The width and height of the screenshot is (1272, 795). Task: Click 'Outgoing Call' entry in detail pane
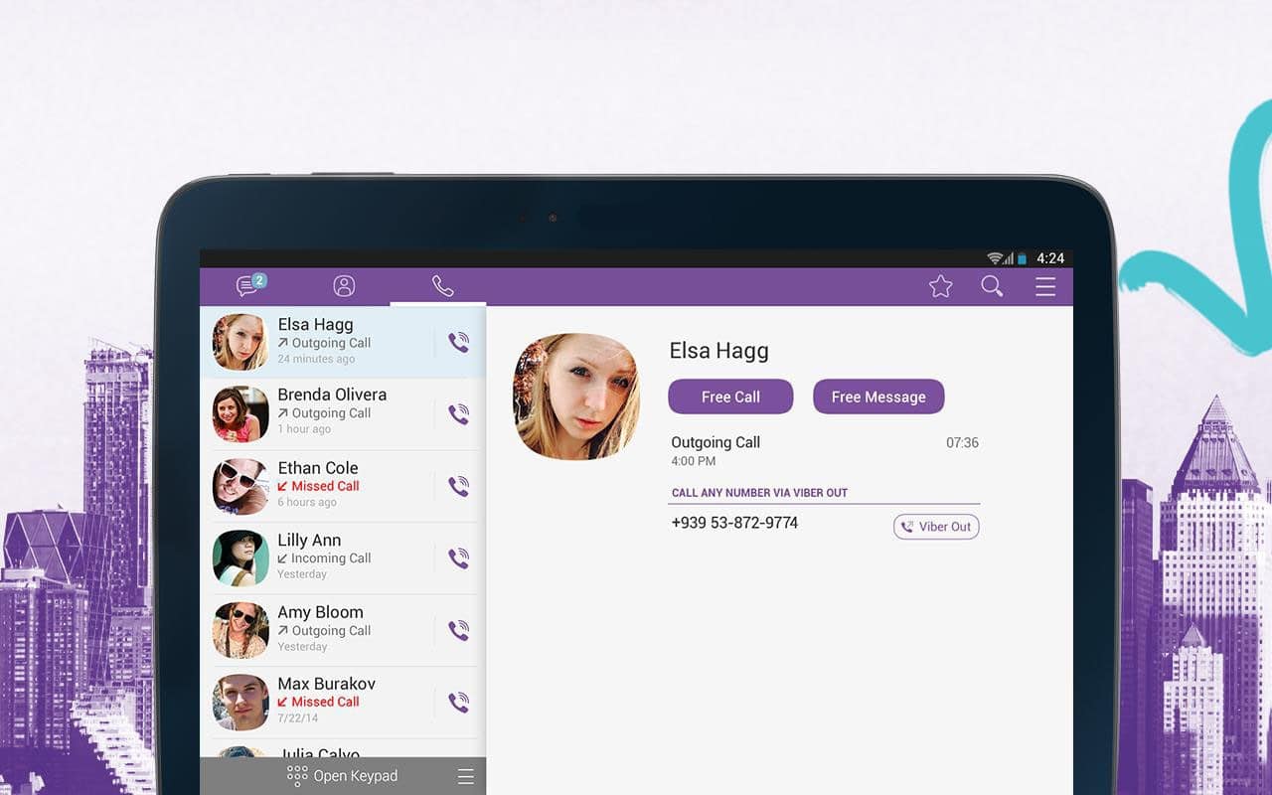point(715,442)
